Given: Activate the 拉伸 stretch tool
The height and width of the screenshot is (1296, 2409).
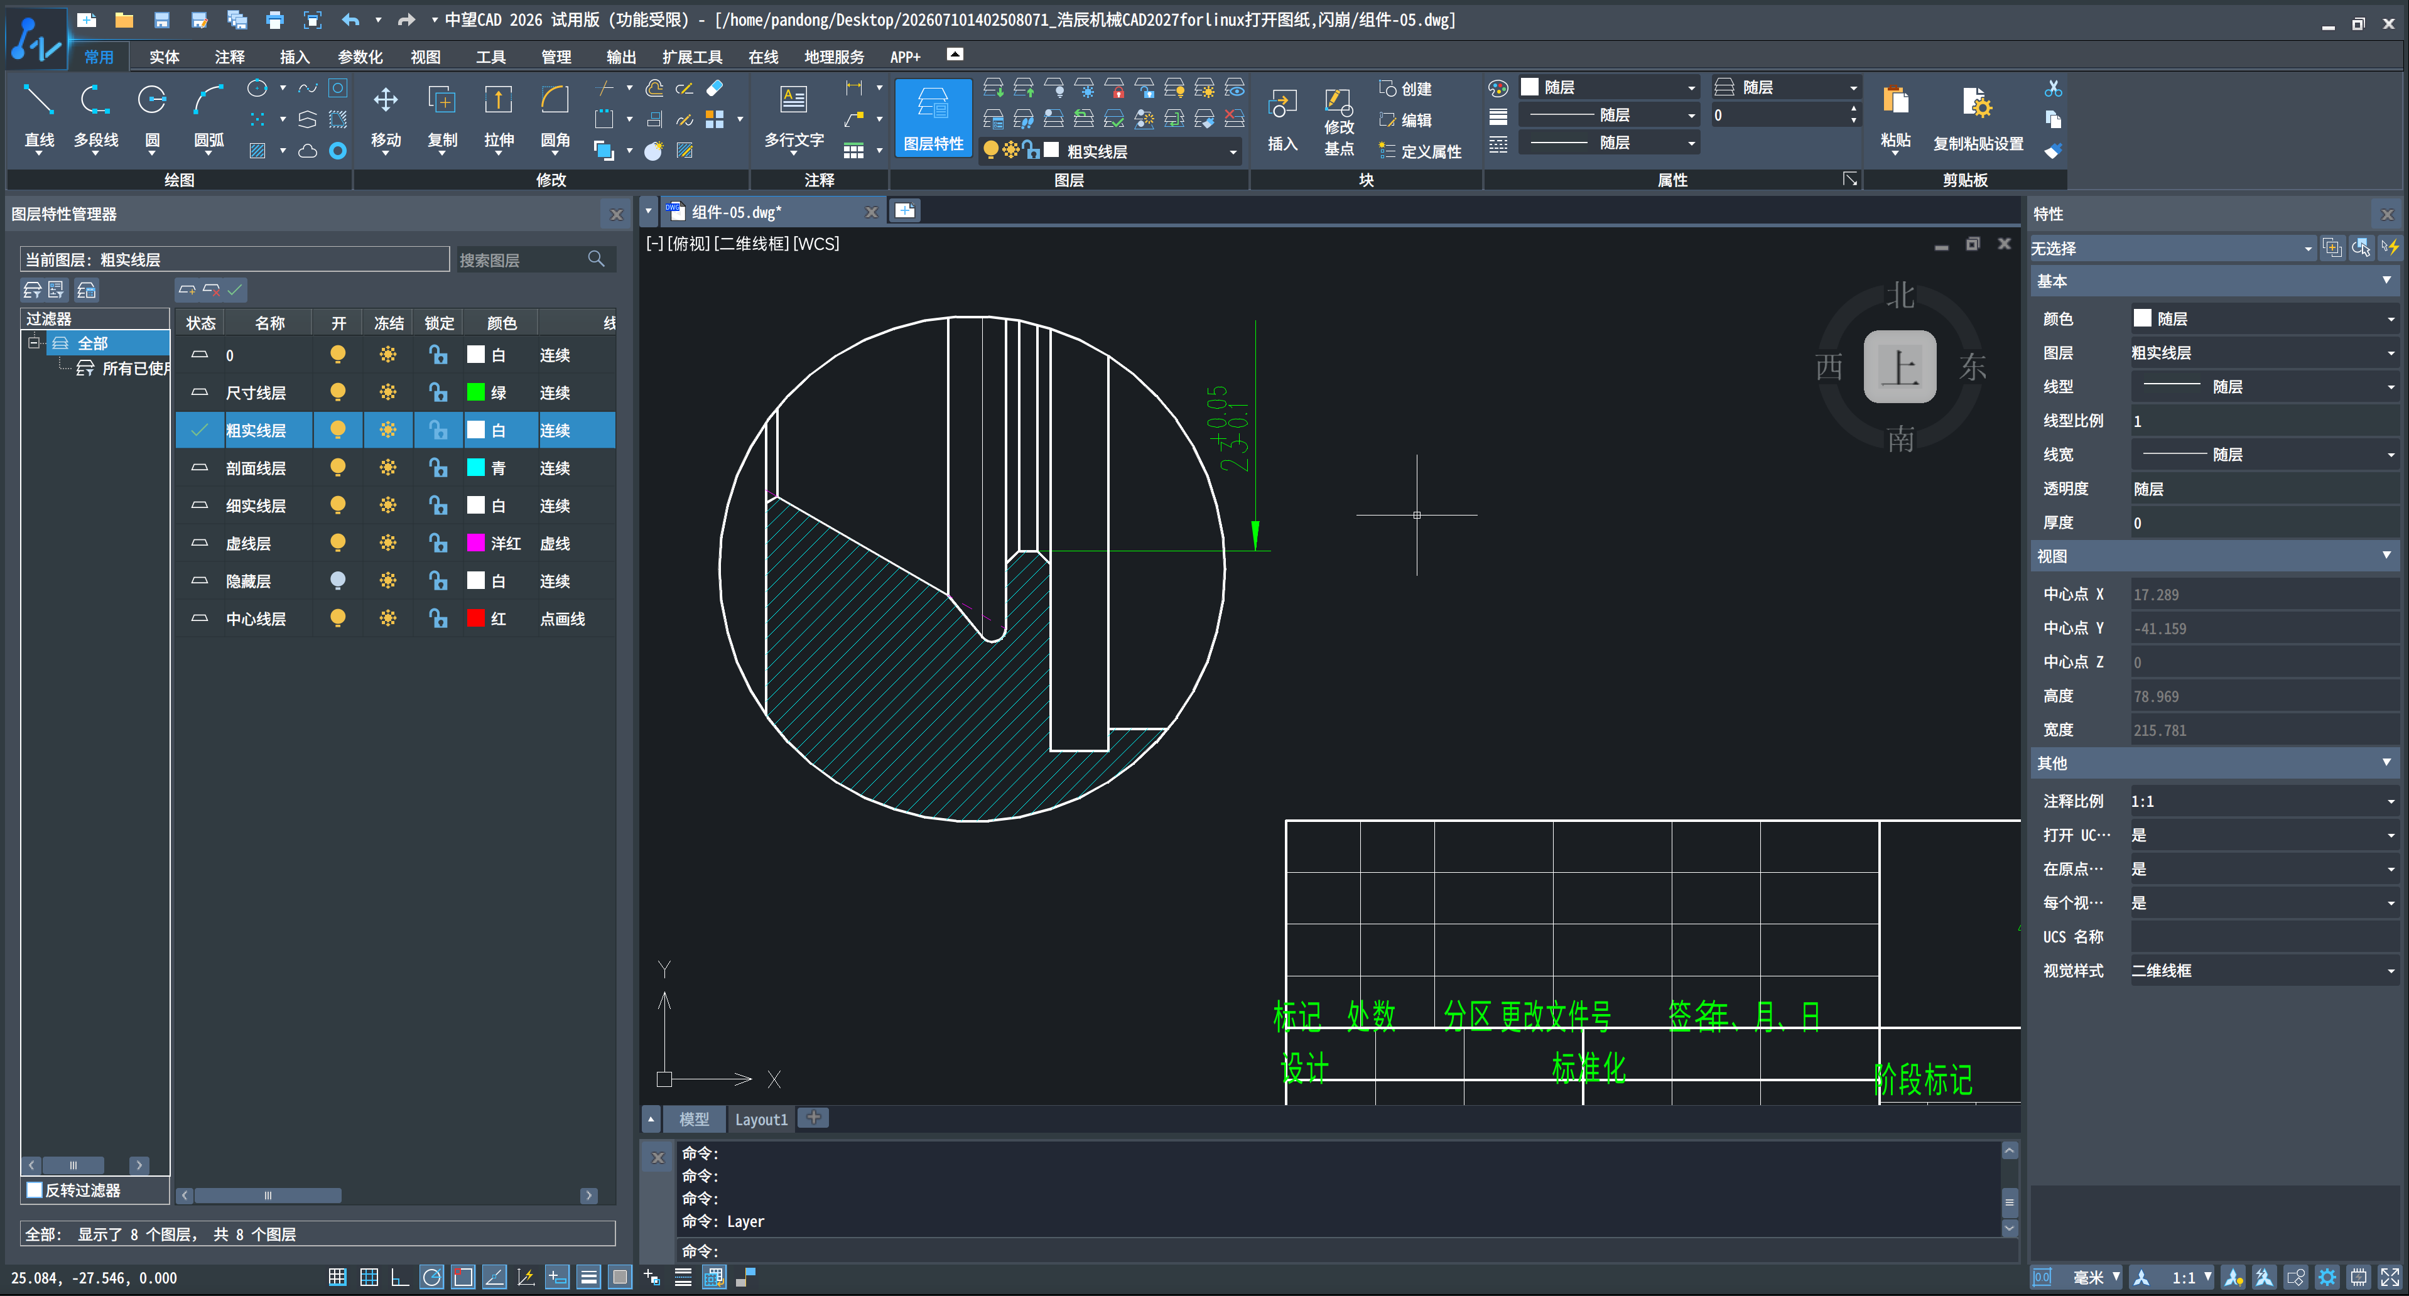Looking at the screenshot, I should coord(499,116).
